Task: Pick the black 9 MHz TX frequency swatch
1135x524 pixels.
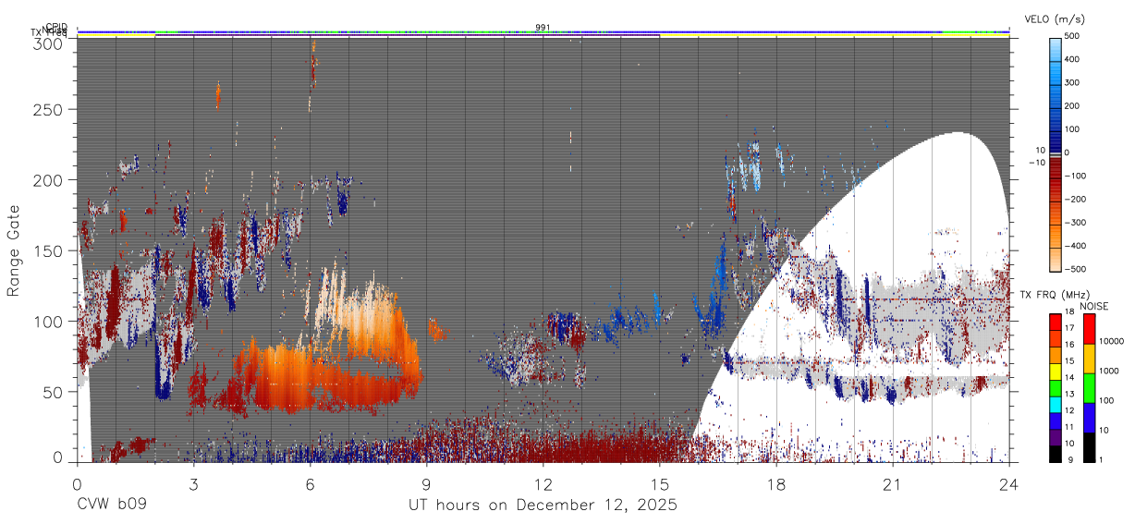Action: (1055, 454)
